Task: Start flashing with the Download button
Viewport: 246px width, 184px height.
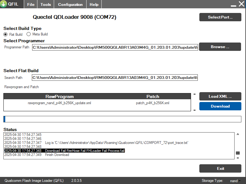Action: click(220, 106)
